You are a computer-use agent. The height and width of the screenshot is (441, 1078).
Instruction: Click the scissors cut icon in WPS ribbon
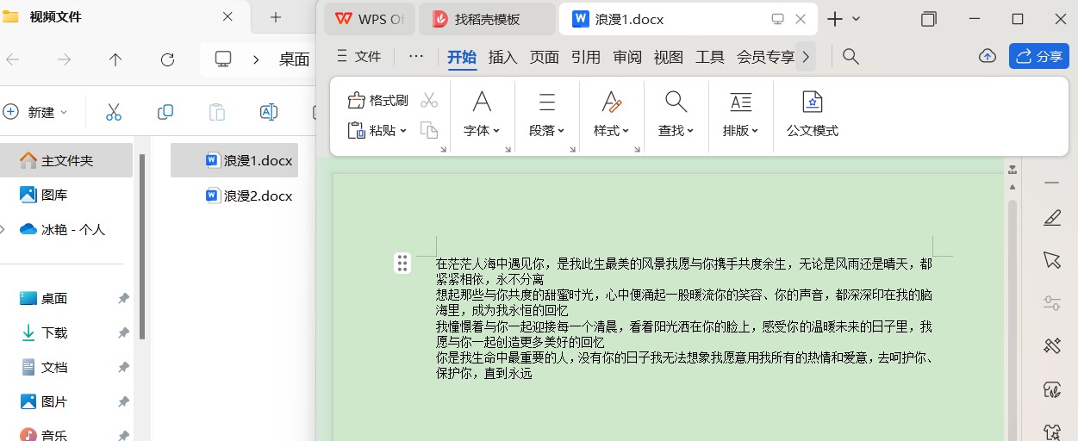click(x=429, y=101)
